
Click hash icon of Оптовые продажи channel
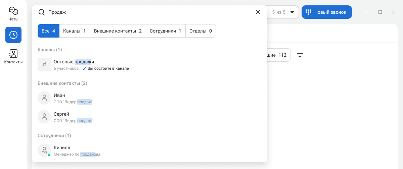[44, 64]
